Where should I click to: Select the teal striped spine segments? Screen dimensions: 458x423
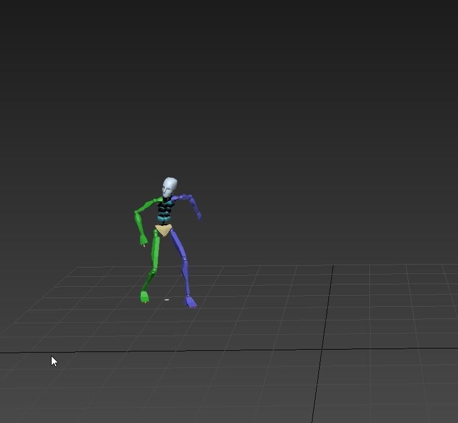(165, 211)
